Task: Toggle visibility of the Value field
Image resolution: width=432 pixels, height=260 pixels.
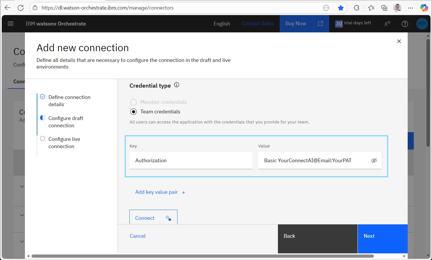Action: click(374, 161)
